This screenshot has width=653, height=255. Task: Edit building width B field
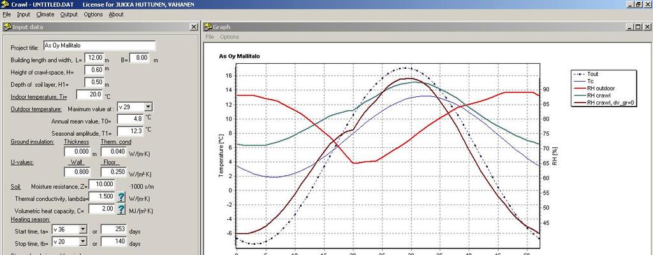140,58
